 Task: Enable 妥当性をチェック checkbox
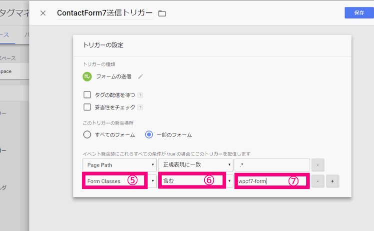tap(87, 107)
